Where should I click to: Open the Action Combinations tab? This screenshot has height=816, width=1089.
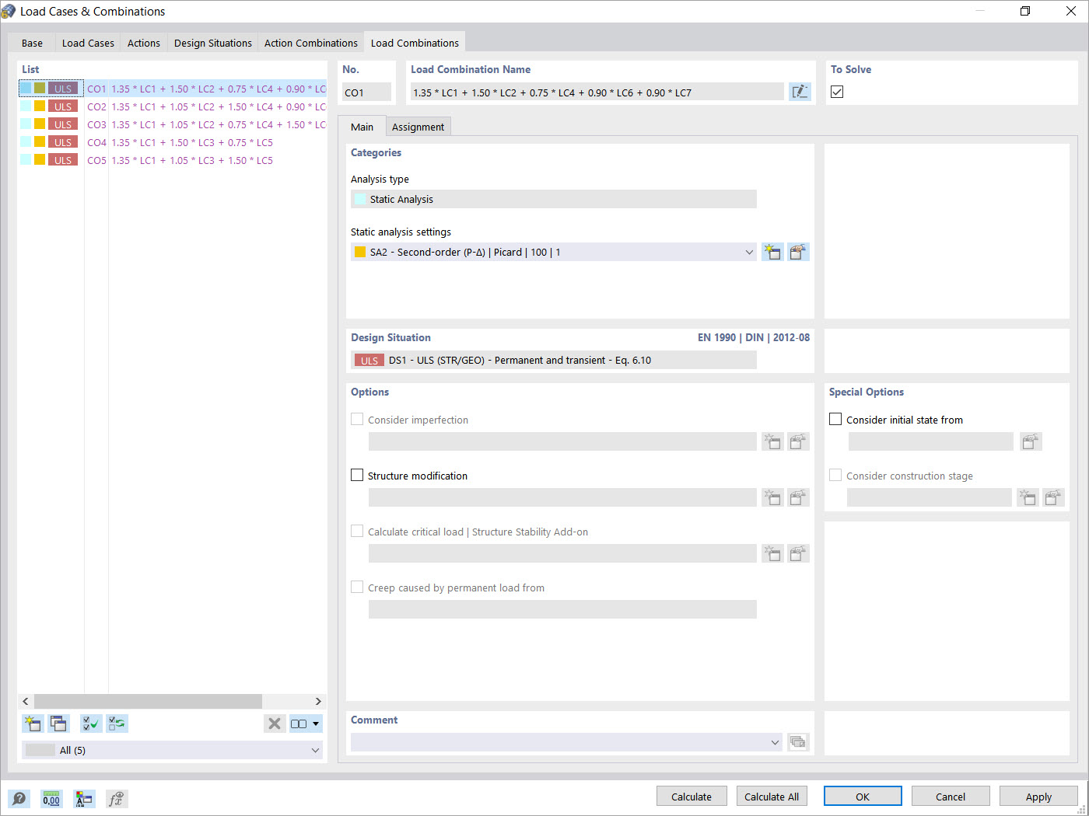click(311, 43)
